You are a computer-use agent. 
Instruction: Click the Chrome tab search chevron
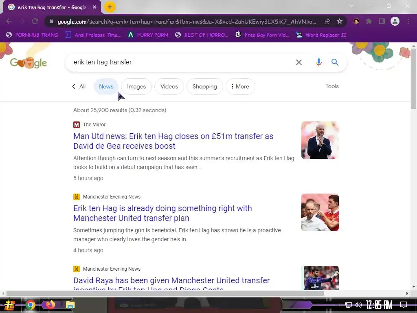click(x=351, y=6)
